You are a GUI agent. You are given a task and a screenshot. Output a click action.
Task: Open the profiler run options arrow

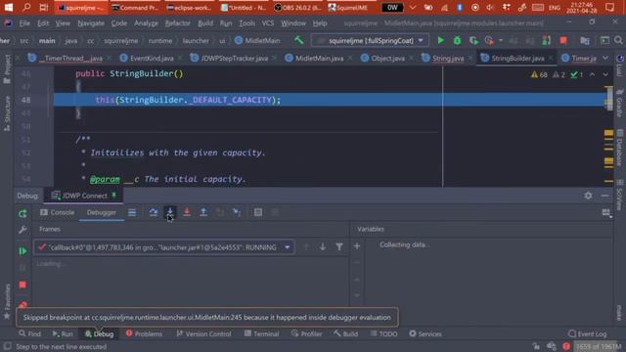tap(501, 40)
